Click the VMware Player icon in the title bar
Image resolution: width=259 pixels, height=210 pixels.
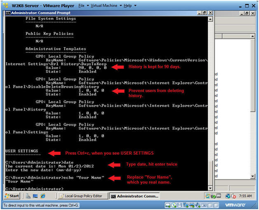5,5
